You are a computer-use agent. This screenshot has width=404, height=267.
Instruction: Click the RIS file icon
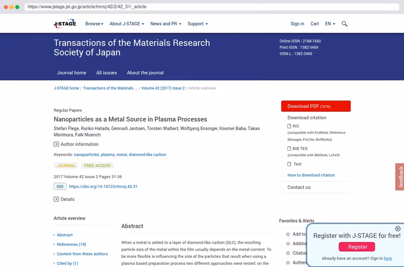tap(289, 126)
